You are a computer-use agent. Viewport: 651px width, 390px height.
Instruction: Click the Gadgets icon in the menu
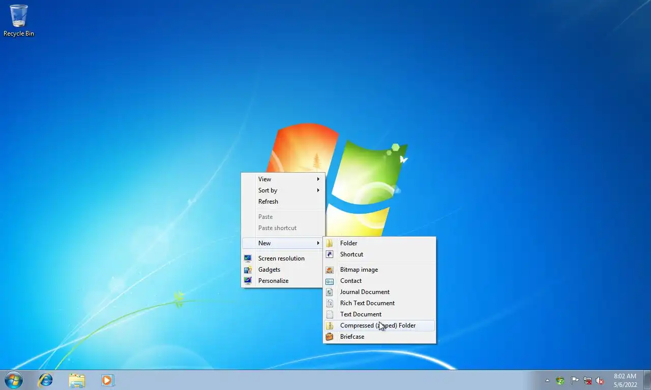[248, 270]
